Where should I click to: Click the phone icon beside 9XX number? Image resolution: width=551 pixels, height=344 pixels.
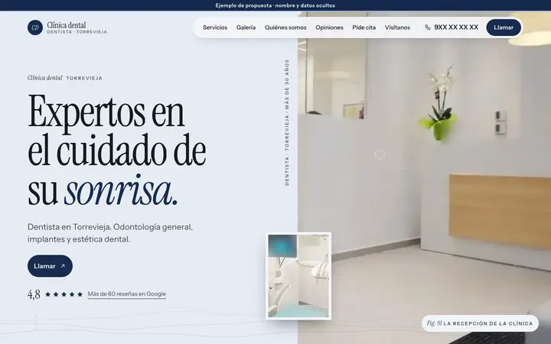point(428,28)
